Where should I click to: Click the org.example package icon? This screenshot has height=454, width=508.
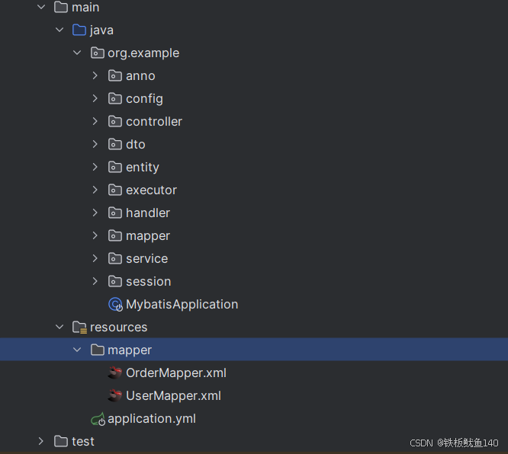(97, 53)
